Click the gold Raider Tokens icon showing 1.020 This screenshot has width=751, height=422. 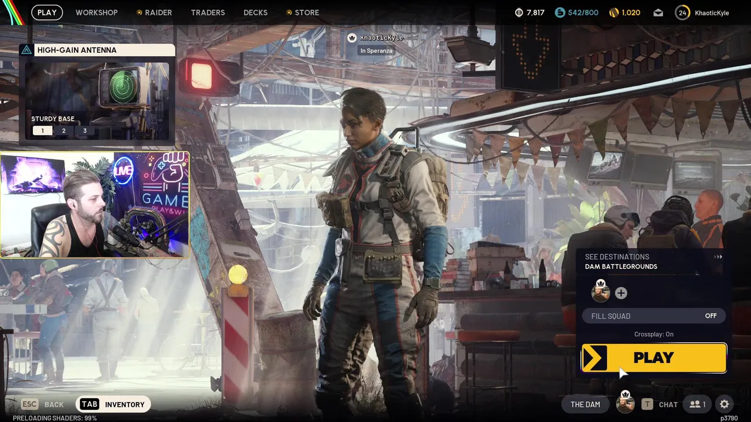coord(614,12)
